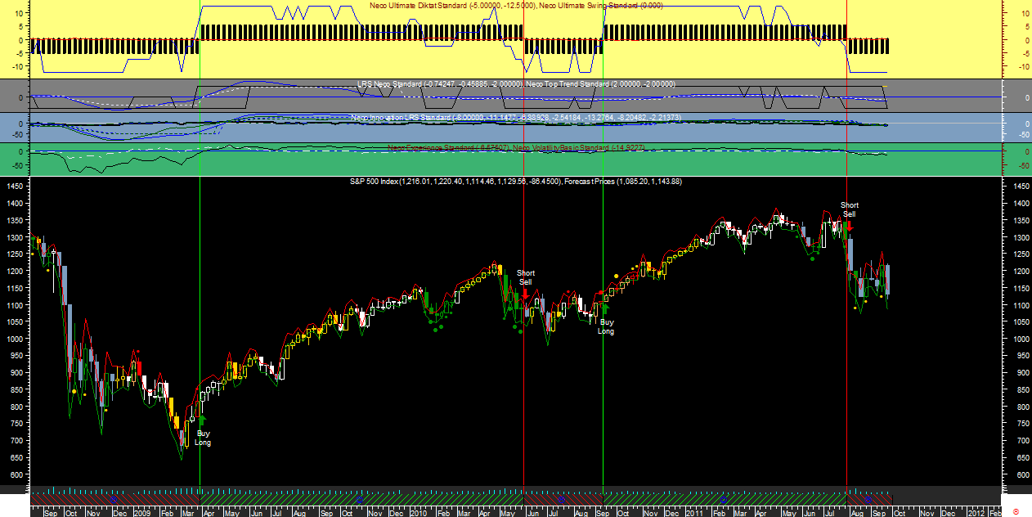Click the Neco Innovation LRS Standard indicator title

click(x=516, y=118)
